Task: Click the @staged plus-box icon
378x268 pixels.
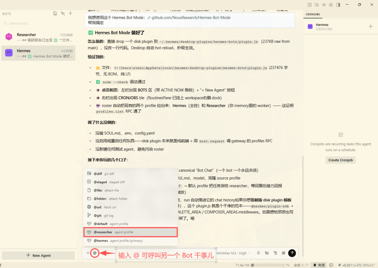Action: [x=89, y=181]
